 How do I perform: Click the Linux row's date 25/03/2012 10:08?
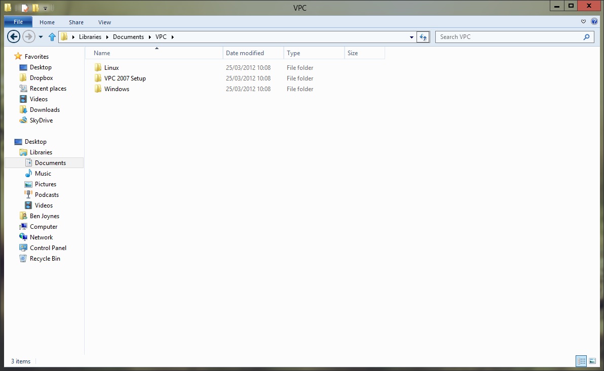point(248,67)
